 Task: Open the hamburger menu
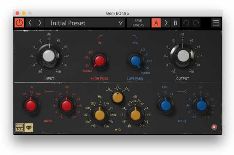[x=216, y=23]
